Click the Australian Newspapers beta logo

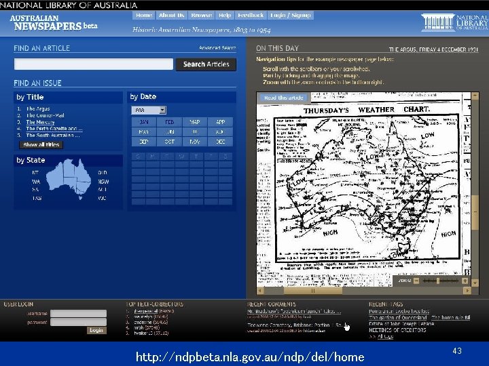click(54, 23)
